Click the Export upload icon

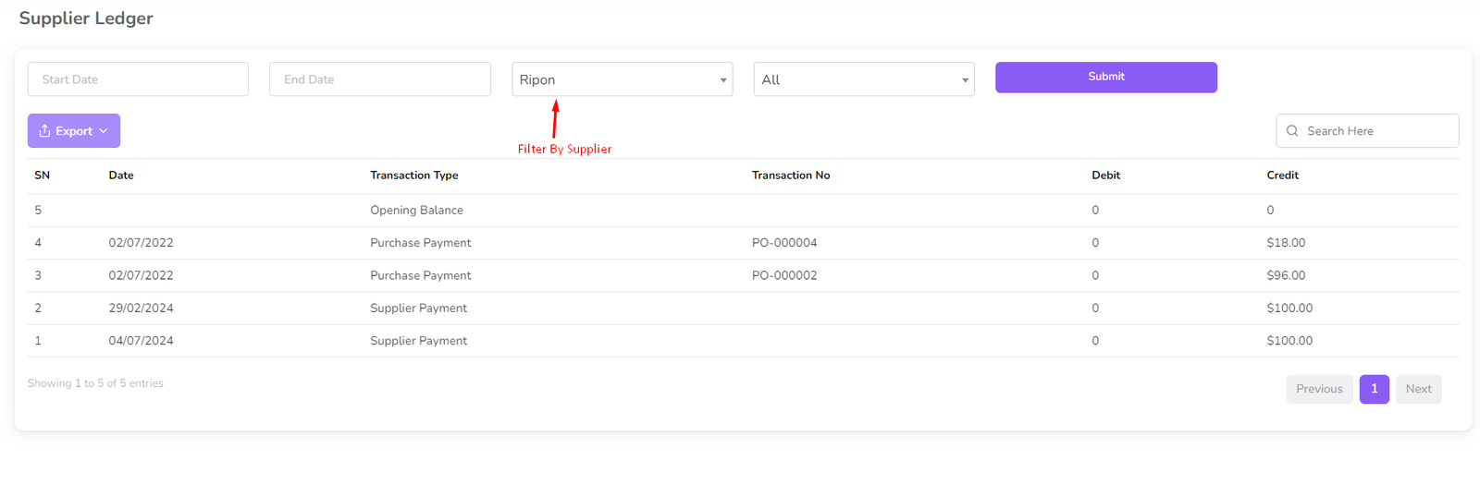pyautogui.click(x=44, y=131)
